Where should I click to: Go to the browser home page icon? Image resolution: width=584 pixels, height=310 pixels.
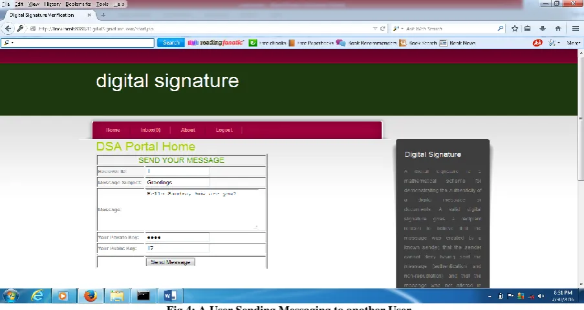point(558,28)
